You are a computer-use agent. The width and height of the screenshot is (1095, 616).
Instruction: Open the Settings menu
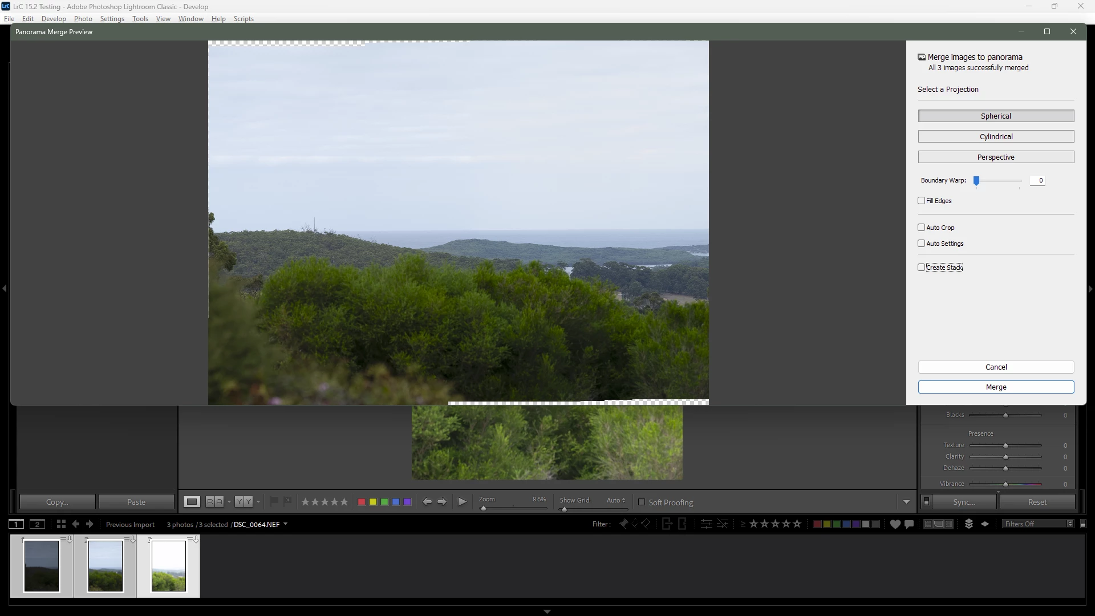pos(112,19)
